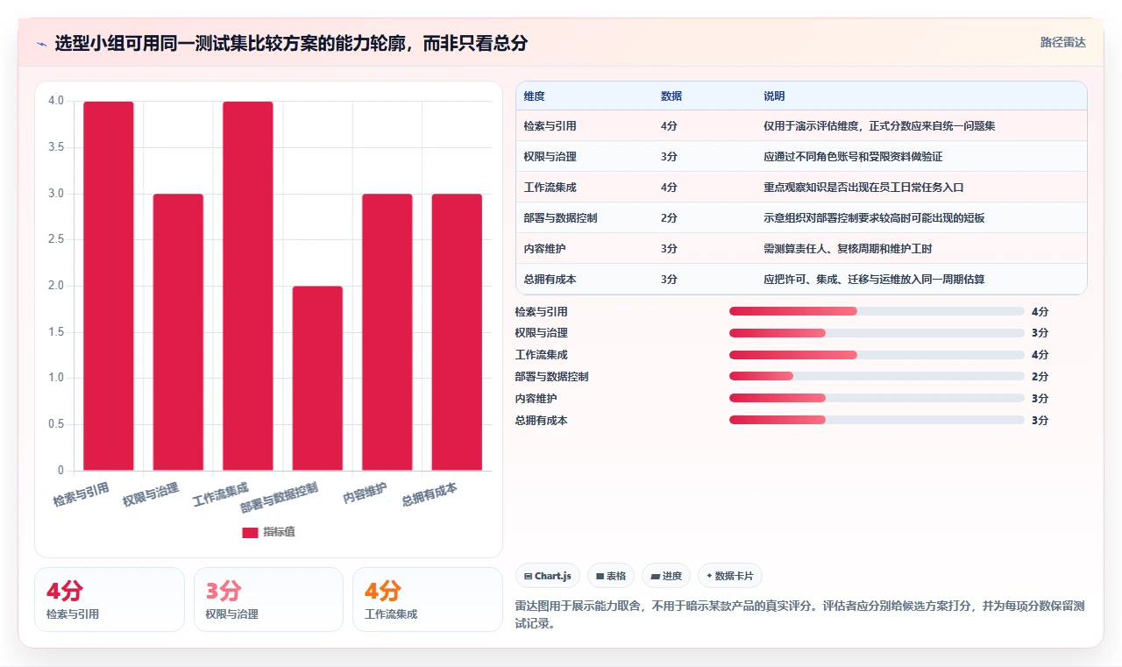1122x667 pixels.
Task: Click 需测算责任人、复核周期和维护工时 description
Action: [x=848, y=249]
